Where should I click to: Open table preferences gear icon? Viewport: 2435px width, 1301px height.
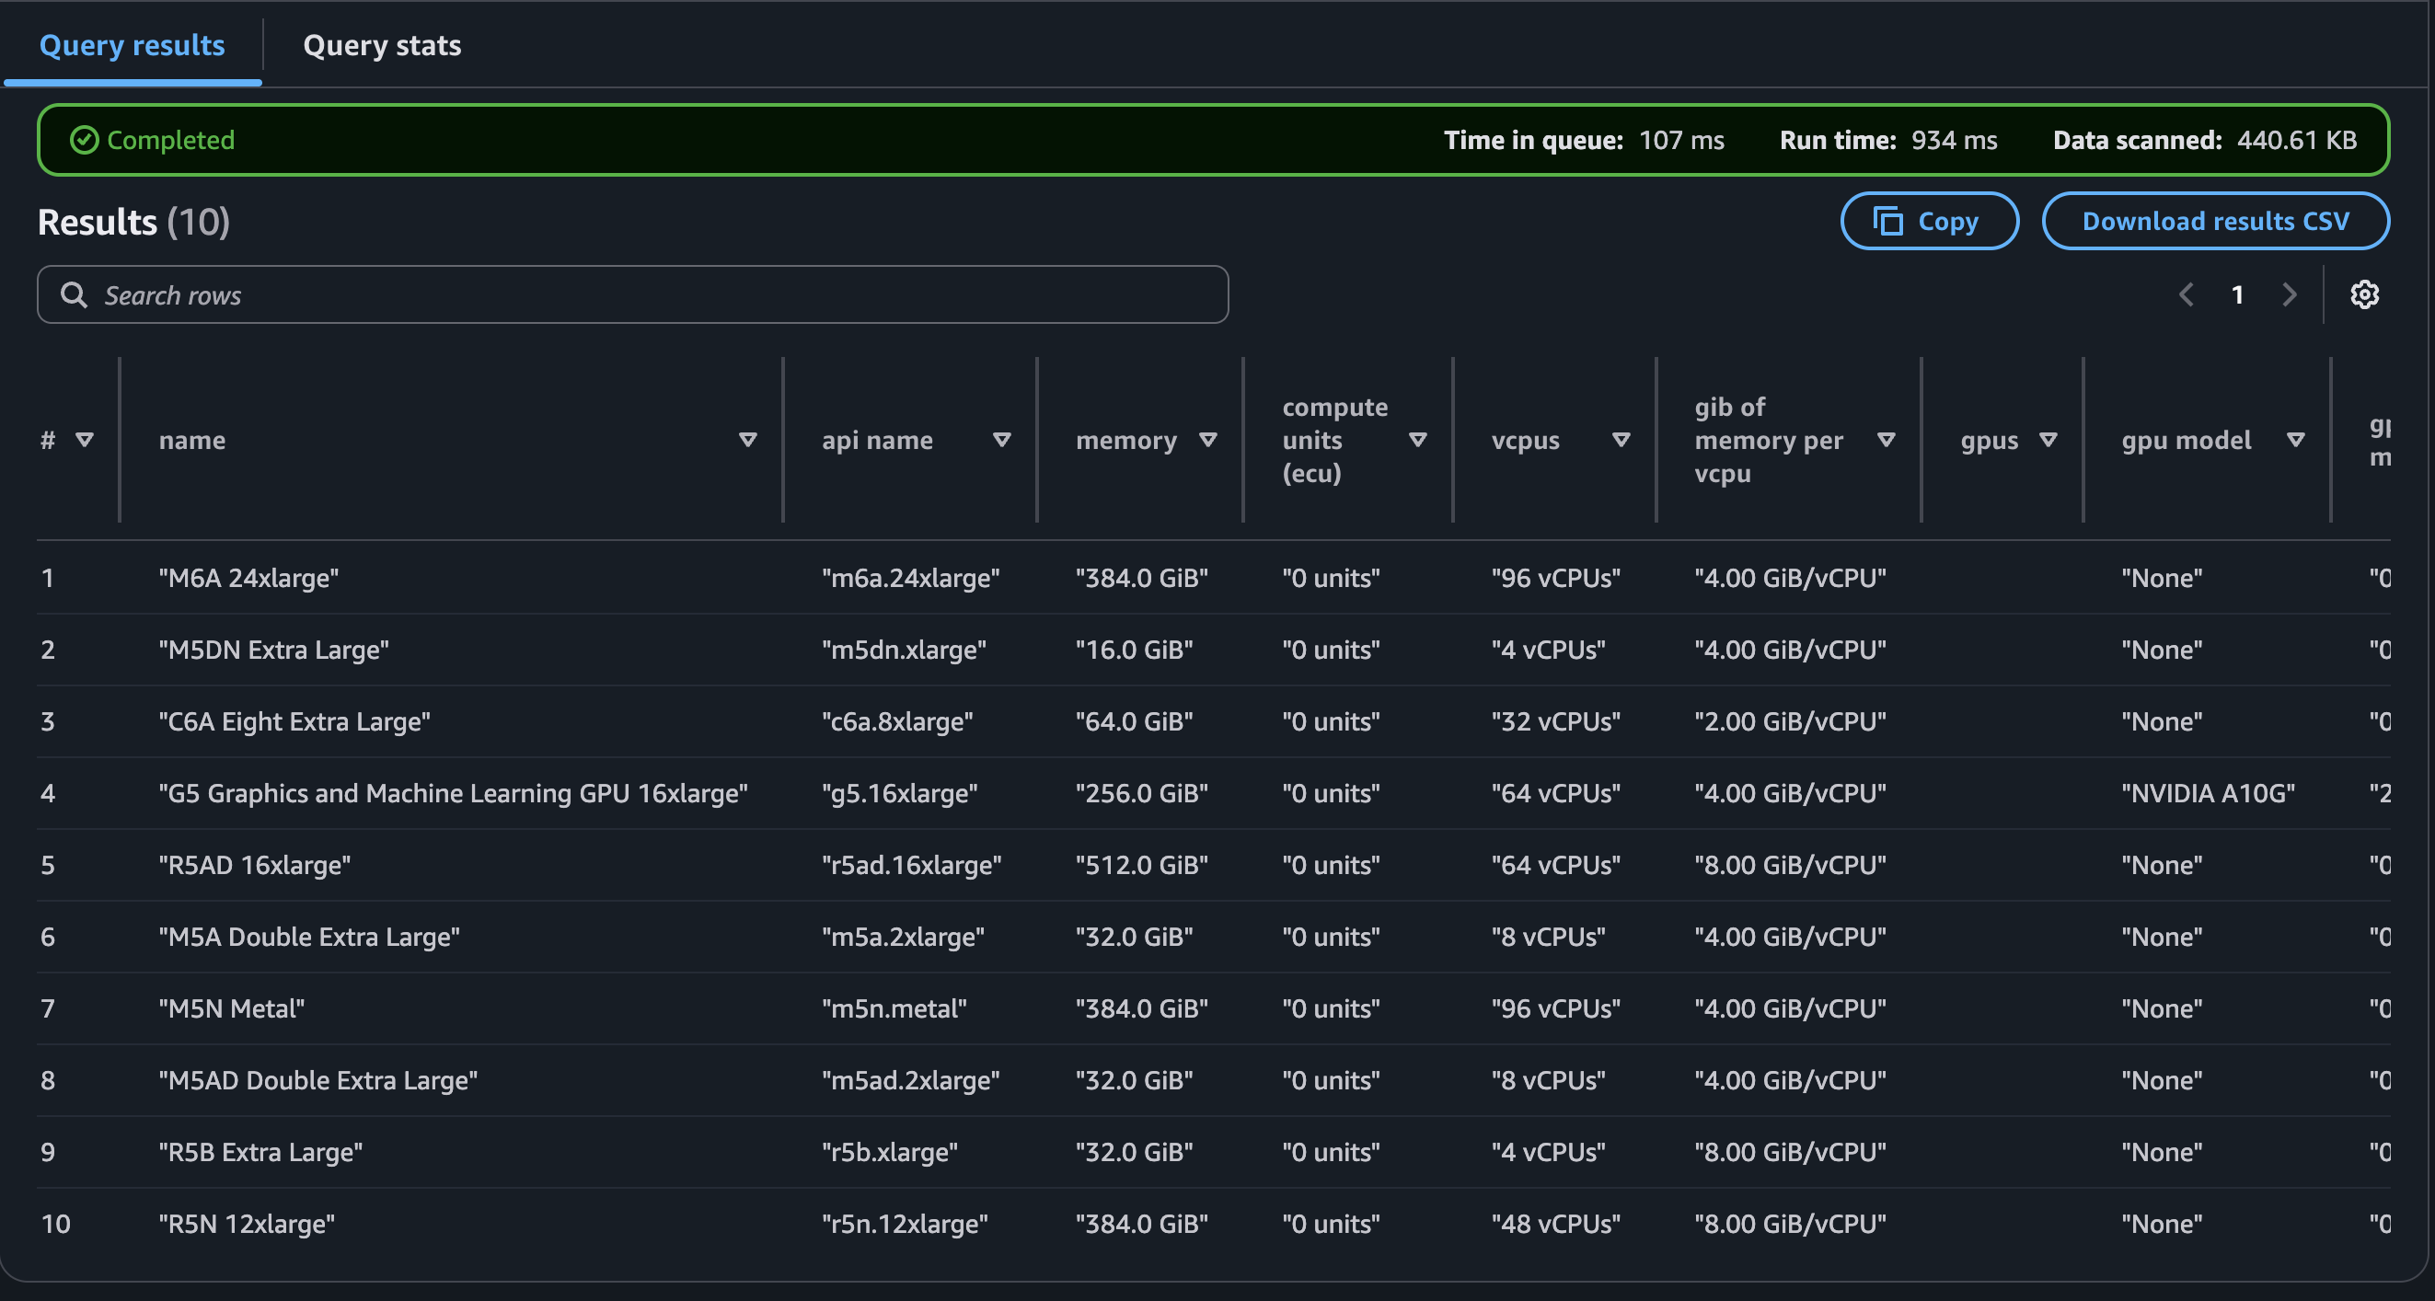2363,294
